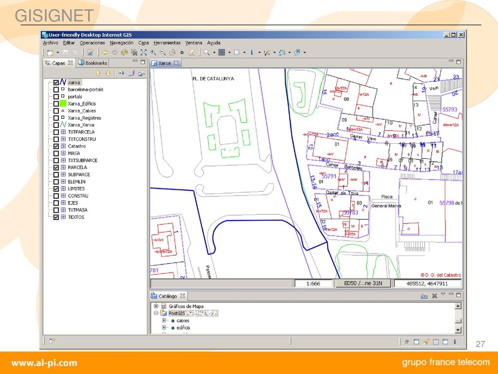
Task: Click Remove (X) icon in Catálogo panel
Action: 434,296
